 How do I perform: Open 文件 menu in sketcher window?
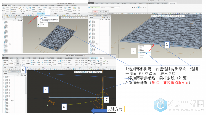click(5, 58)
